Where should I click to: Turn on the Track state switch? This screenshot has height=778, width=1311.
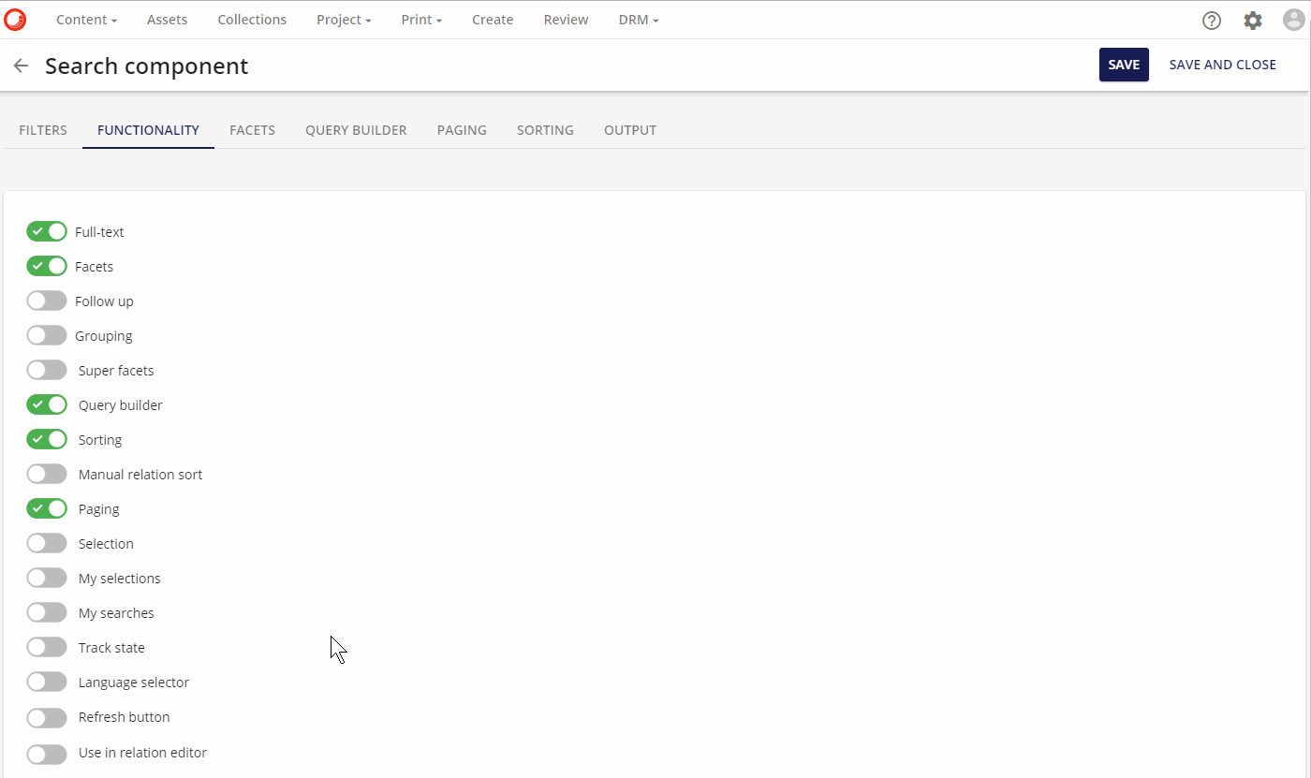pos(47,646)
